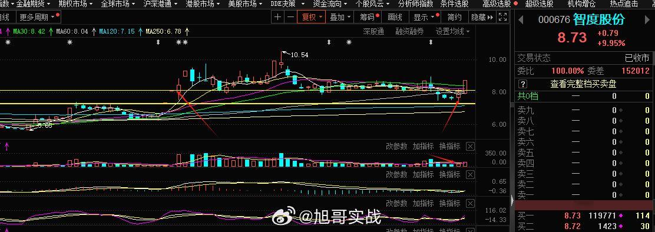
Task: Click the question mark help icon
Action: point(522,84)
